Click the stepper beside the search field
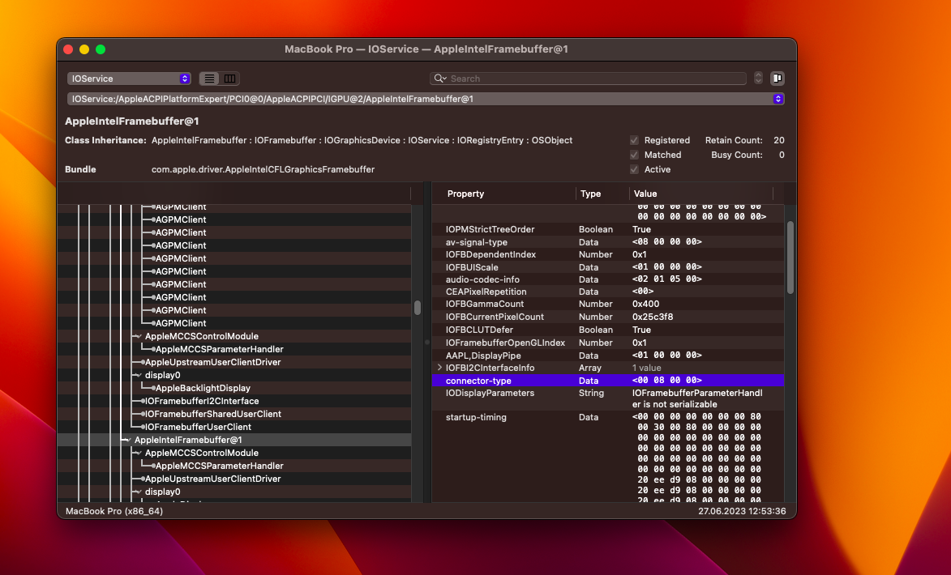951x575 pixels. [758, 79]
